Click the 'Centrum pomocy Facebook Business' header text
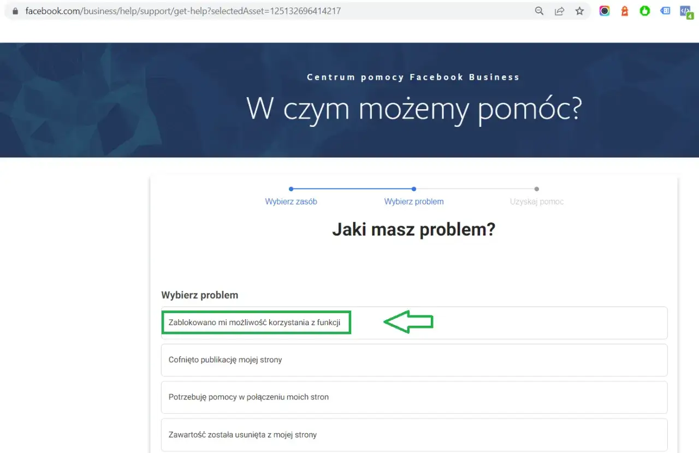This screenshot has height=453, width=699. tap(413, 77)
